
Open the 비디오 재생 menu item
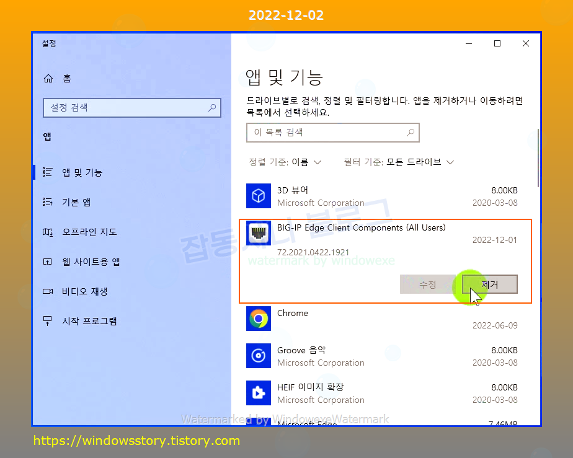131,291
